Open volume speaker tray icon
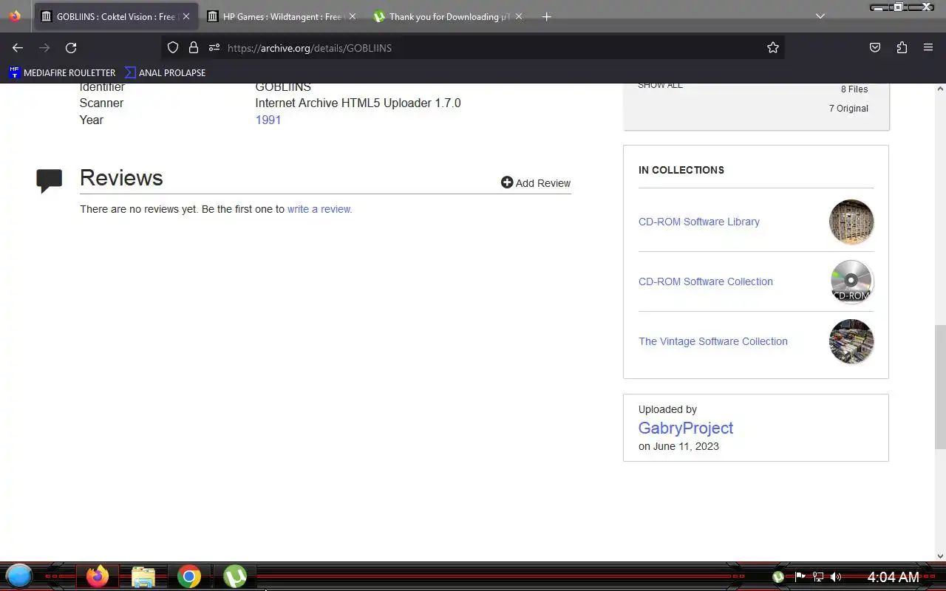This screenshot has width=946, height=591. [836, 577]
